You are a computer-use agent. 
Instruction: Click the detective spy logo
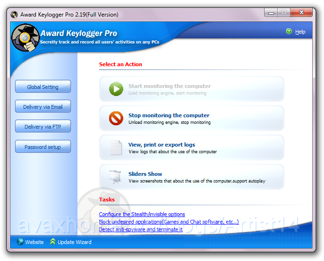pos(25,38)
